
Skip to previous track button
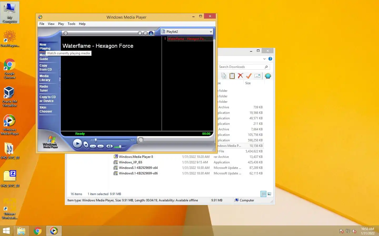pyautogui.click(x=93, y=146)
